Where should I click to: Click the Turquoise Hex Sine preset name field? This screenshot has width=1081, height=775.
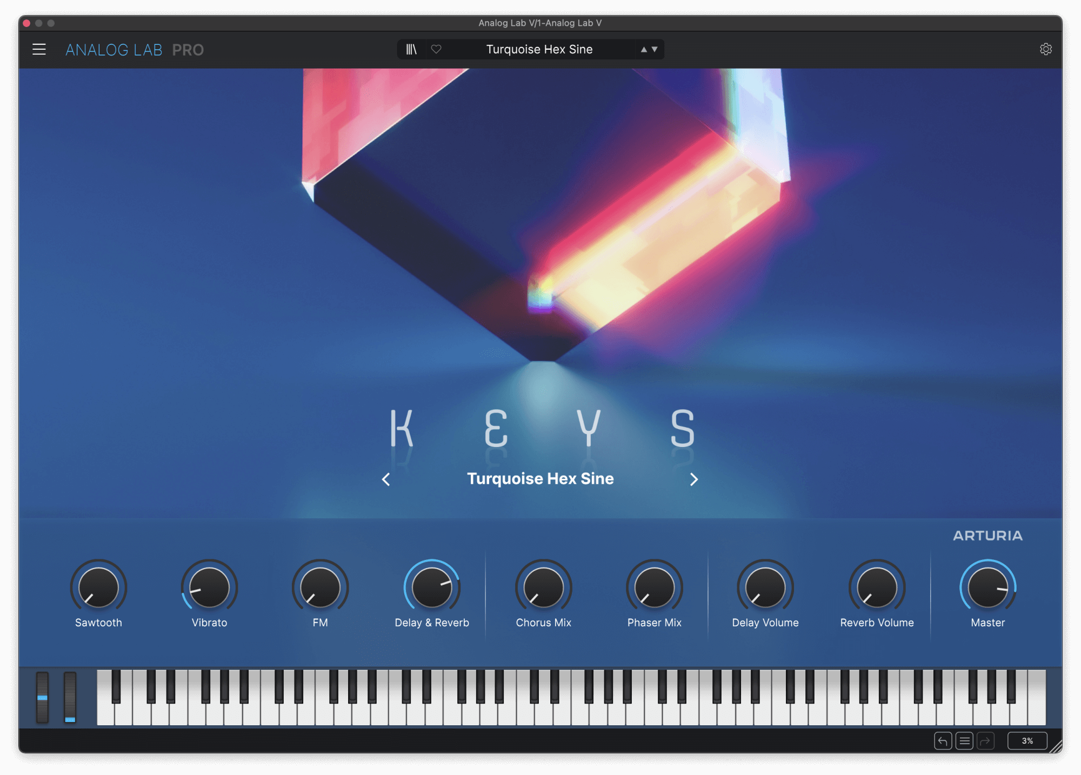[539, 49]
